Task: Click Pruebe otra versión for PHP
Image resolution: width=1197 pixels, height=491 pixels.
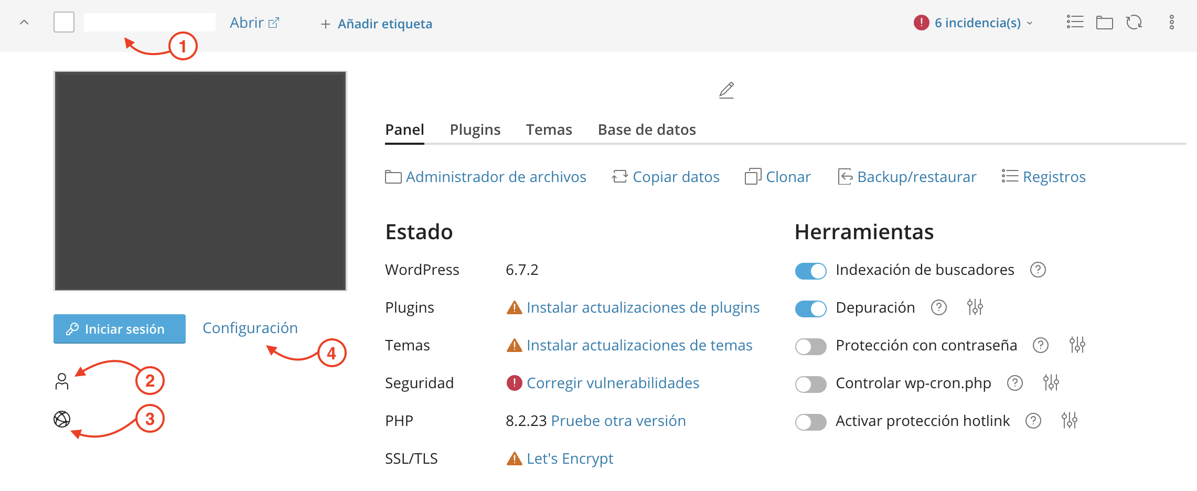Action: click(618, 421)
